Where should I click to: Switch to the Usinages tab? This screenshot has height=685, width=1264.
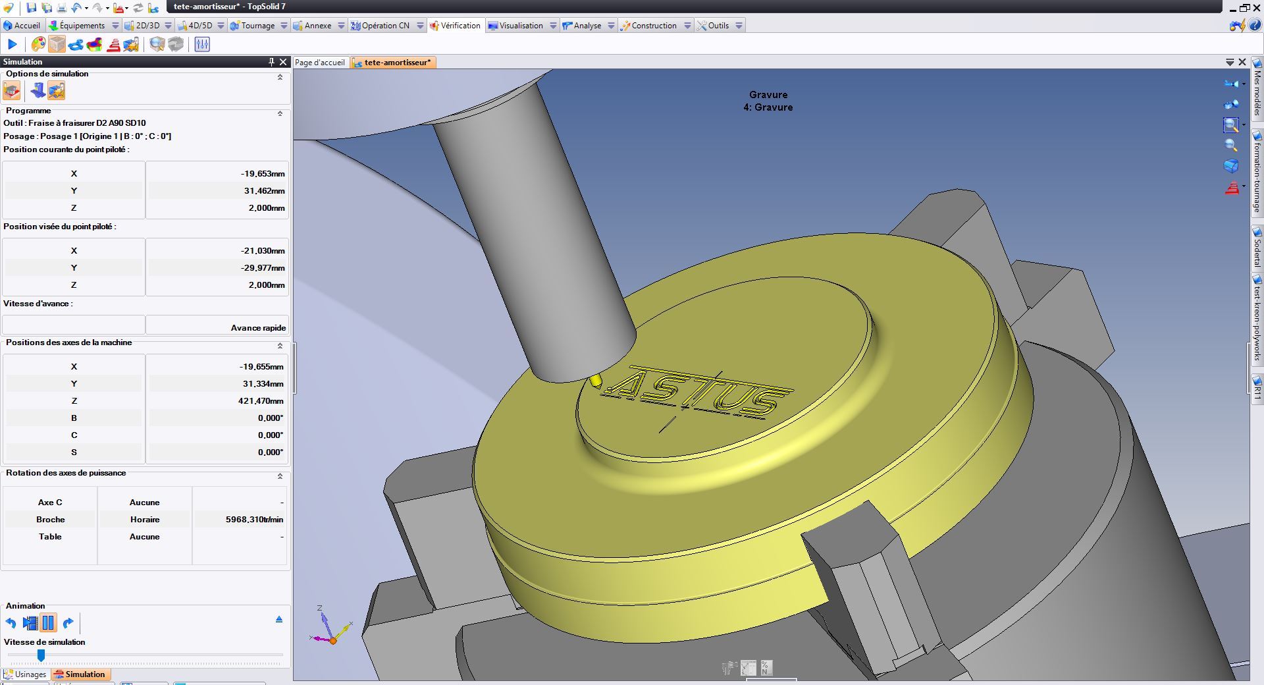25,674
